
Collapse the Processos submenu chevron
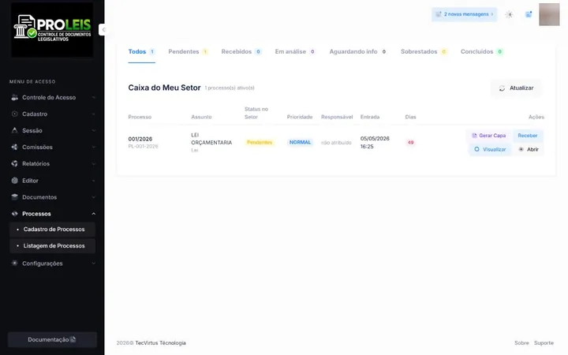(93, 214)
